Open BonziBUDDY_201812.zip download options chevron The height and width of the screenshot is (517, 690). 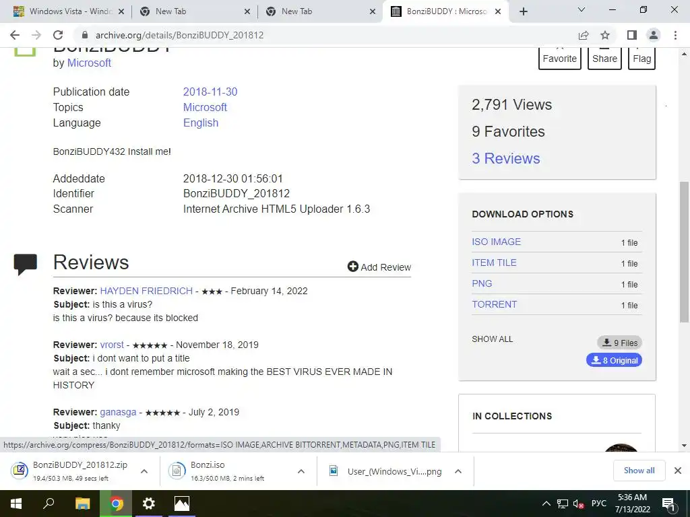pos(144,471)
